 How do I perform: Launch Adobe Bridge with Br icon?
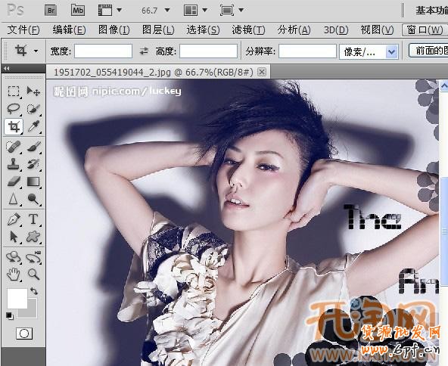click(51, 11)
